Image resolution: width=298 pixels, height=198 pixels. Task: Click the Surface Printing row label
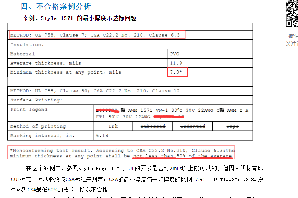click(36, 100)
